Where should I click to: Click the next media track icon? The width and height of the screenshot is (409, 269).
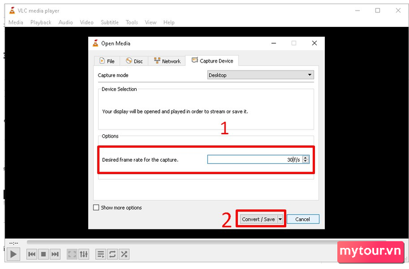tap(55, 254)
